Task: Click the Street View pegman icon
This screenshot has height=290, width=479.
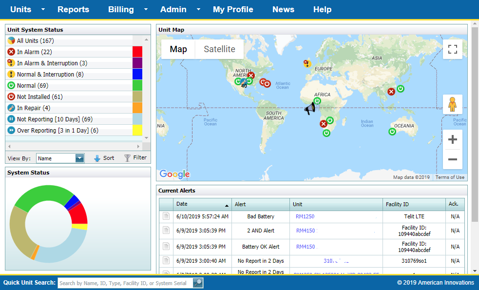Action: [452, 104]
